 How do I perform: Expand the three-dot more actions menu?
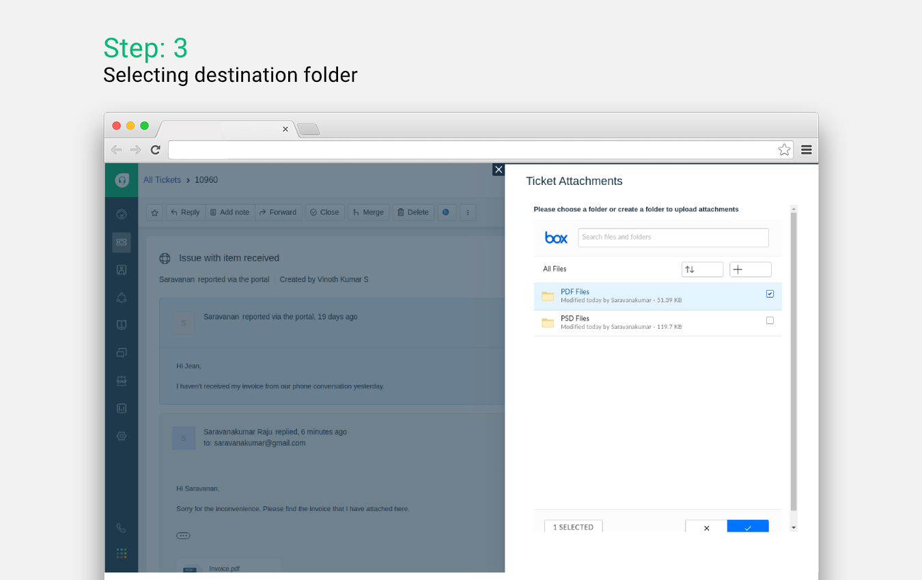[x=468, y=212]
